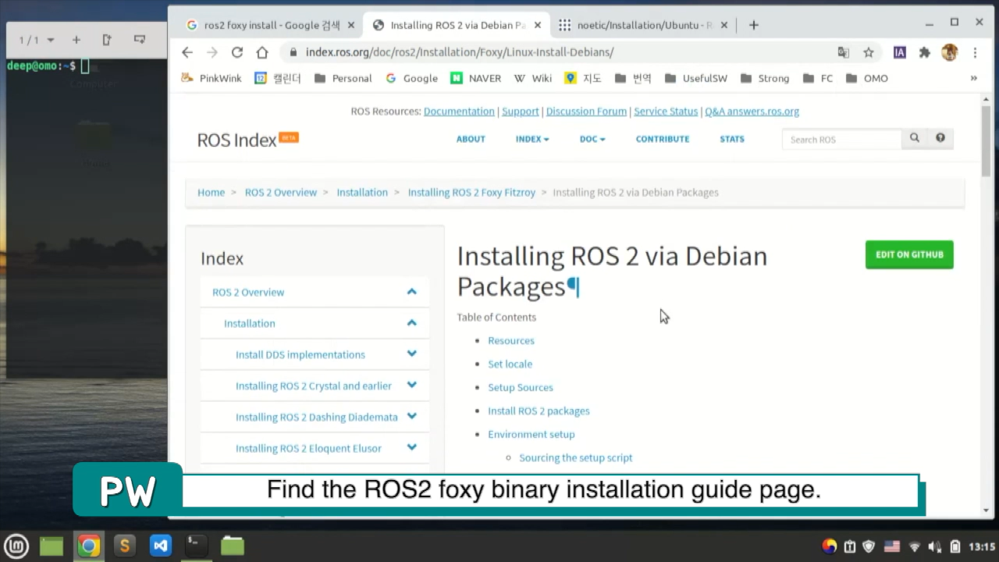999x562 pixels.
Task: Open CONTRIBUTE in the ROS Index nav
Action: pyautogui.click(x=663, y=139)
